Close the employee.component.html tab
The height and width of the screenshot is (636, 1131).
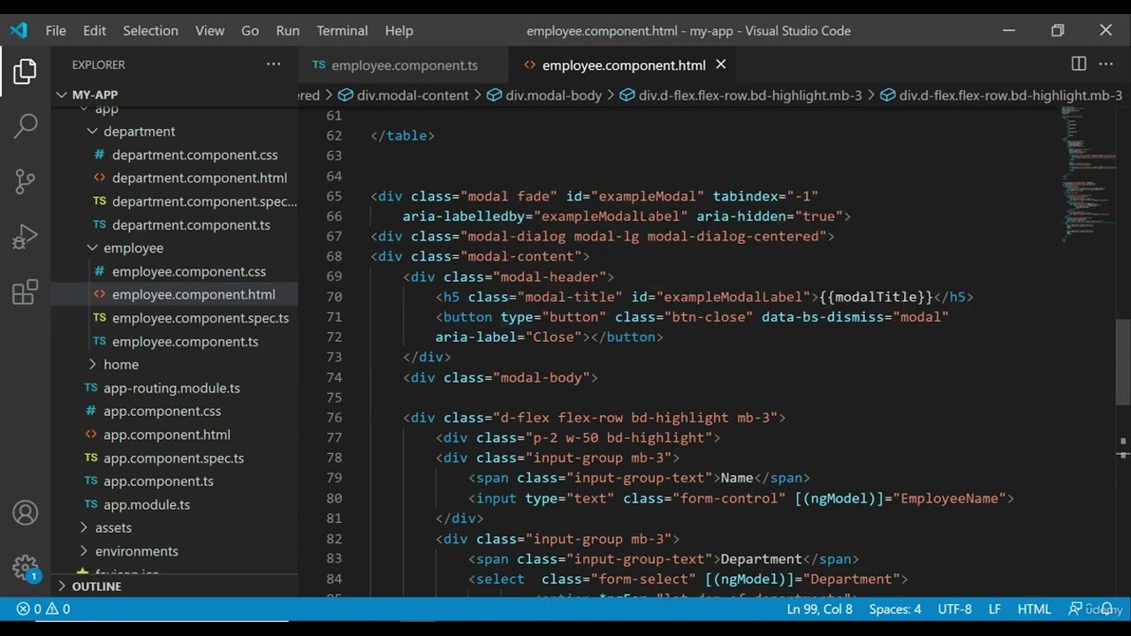[x=721, y=64]
